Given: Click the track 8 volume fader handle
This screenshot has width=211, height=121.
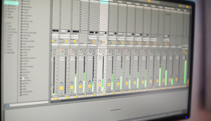Looking at the screenshot, I should [114, 70].
